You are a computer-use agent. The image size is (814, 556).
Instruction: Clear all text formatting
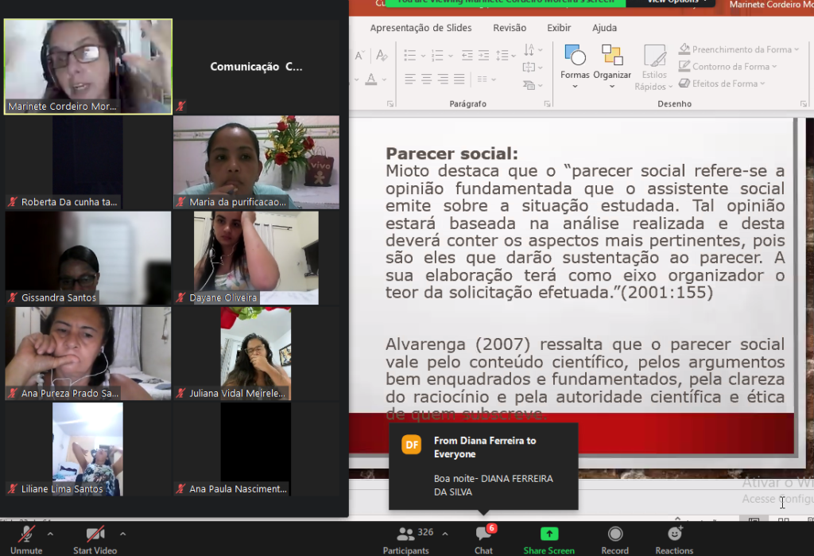point(382,56)
